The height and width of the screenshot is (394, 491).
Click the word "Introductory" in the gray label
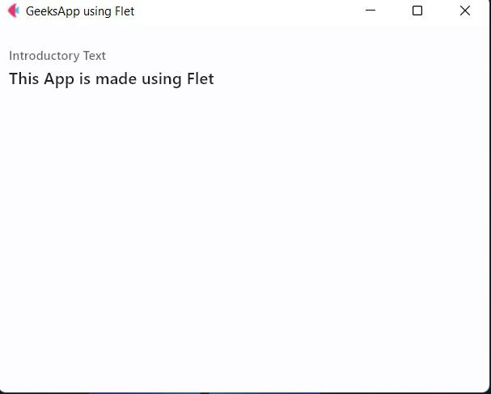(x=44, y=56)
